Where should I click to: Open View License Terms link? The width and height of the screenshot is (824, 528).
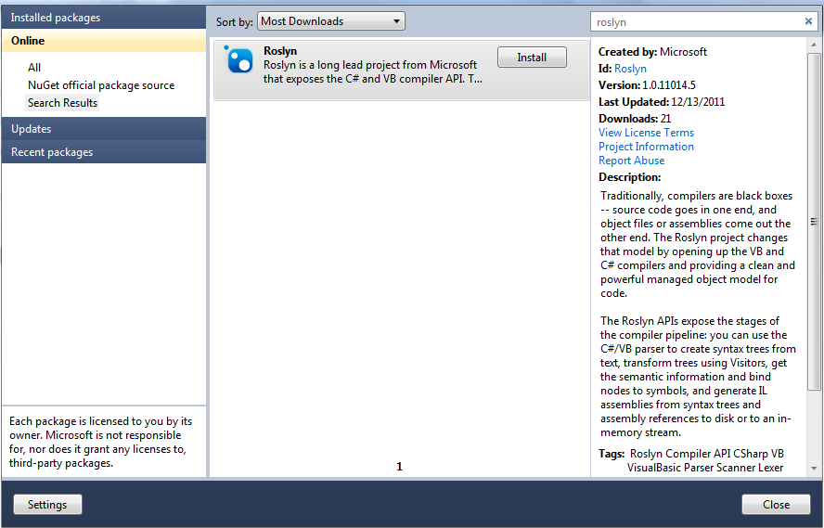(x=646, y=133)
